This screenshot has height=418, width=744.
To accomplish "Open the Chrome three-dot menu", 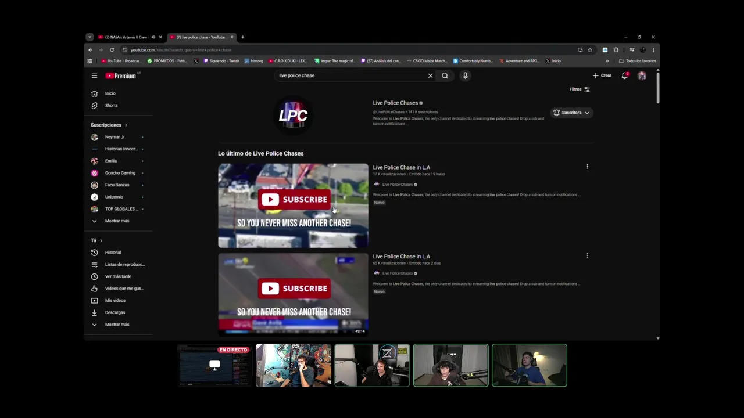I will coord(653,50).
